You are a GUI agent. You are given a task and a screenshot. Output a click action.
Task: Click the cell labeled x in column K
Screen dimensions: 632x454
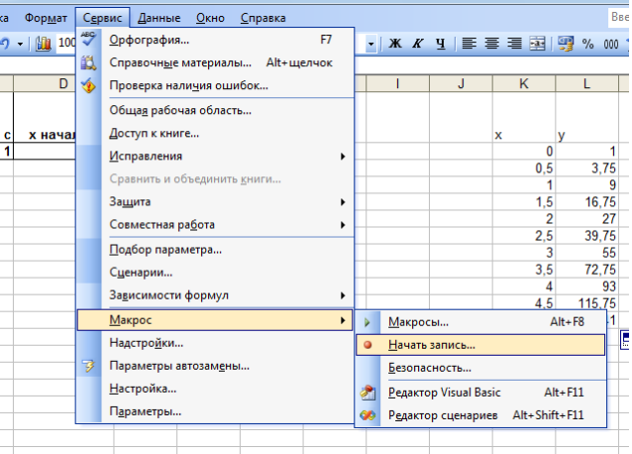point(524,117)
